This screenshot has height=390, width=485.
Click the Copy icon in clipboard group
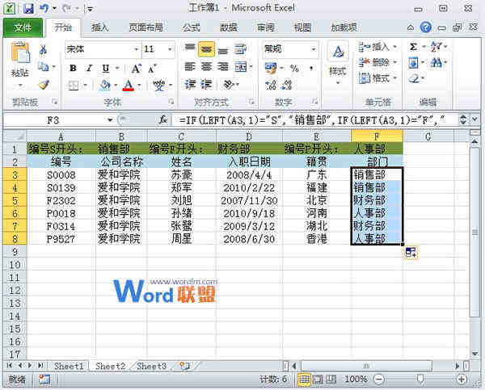point(44,66)
